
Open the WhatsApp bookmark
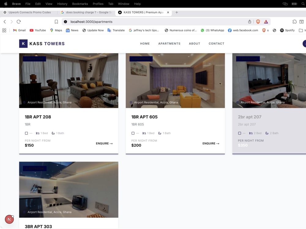(x=212, y=30)
